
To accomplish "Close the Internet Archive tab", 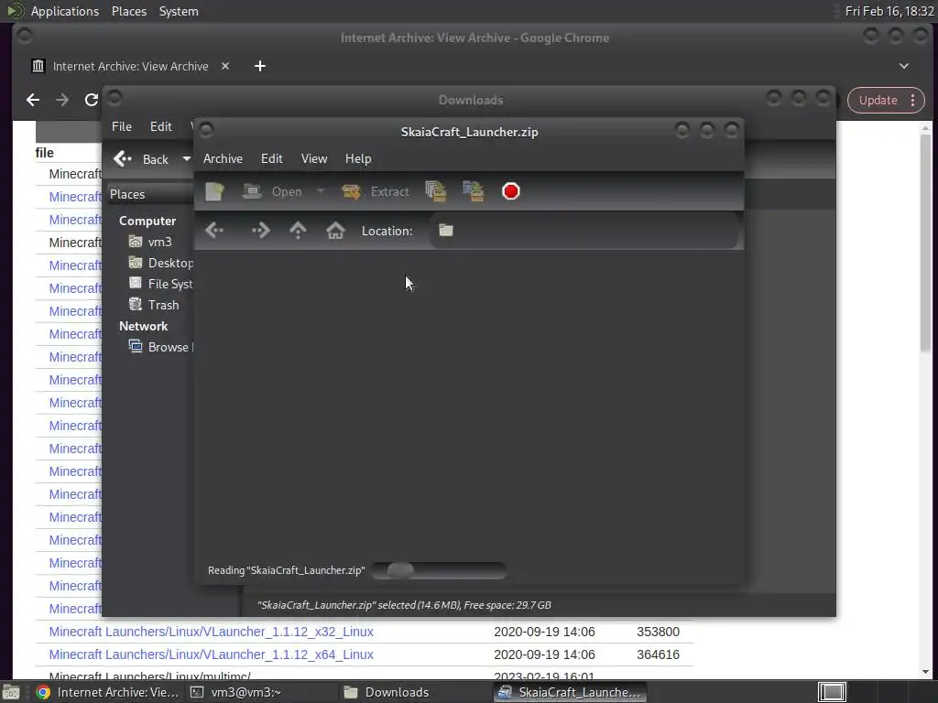I will (x=225, y=66).
